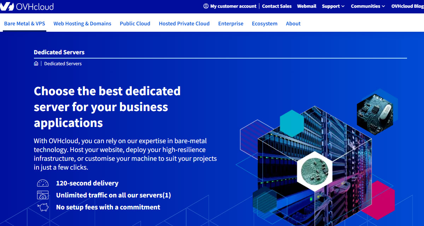Click the OVHcloud logo
424x226 pixels.
pyautogui.click(x=28, y=6)
